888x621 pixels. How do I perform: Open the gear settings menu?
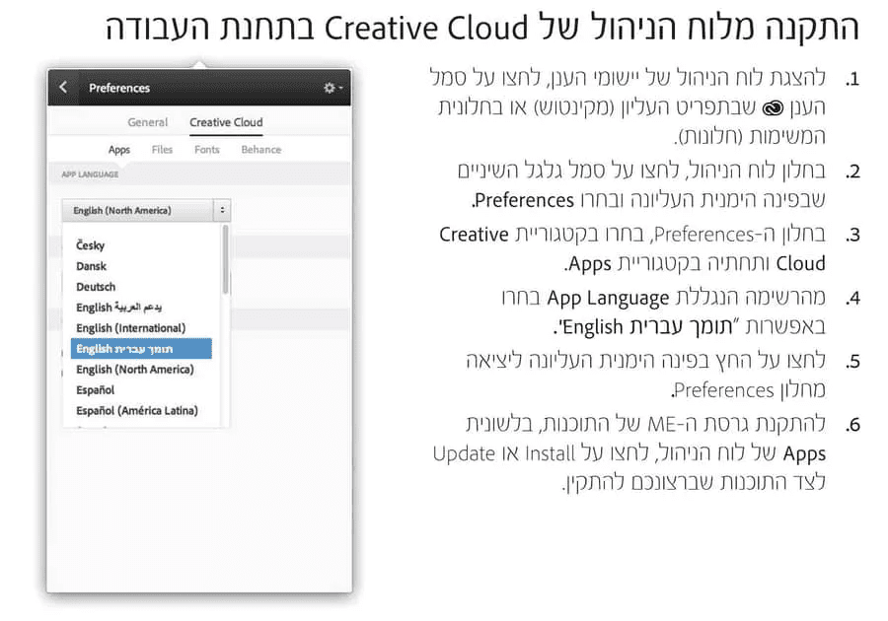[x=333, y=88]
